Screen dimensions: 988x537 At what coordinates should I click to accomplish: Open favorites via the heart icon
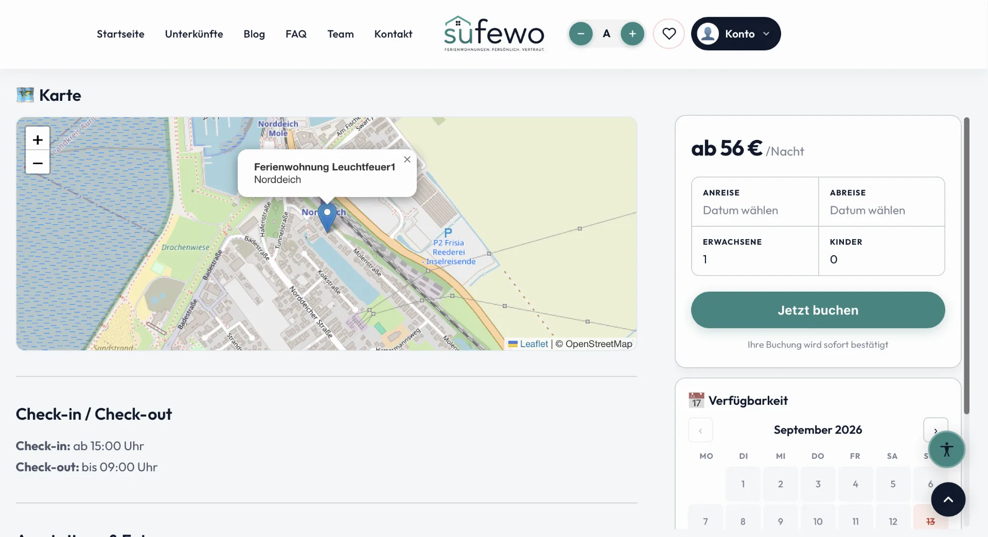(669, 34)
